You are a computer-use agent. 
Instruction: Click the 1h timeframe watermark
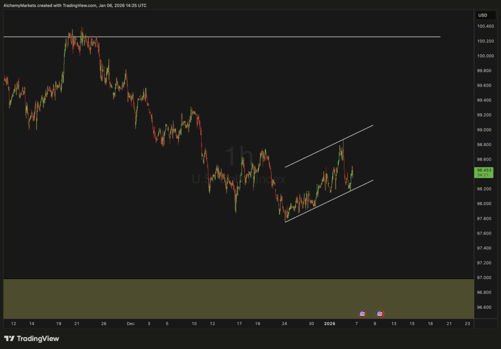pos(238,157)
